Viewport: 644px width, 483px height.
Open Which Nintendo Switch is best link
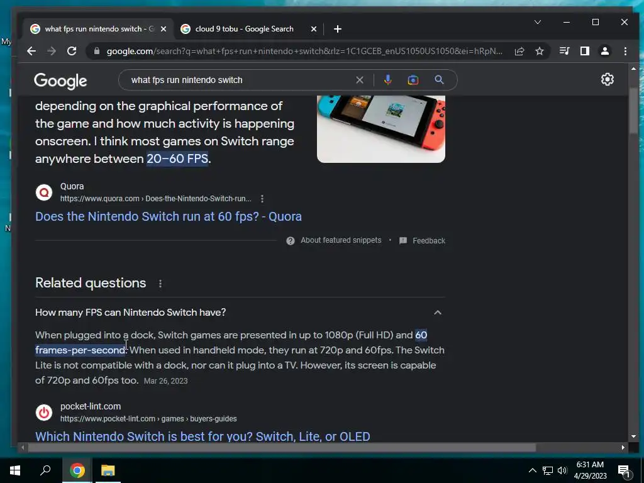(x=203, y=436)
